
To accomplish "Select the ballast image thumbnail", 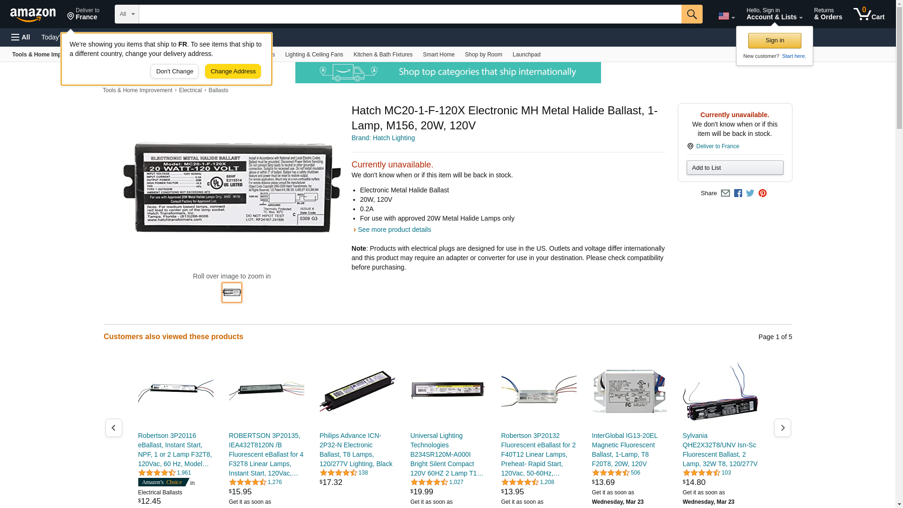I will coord(232,293).
